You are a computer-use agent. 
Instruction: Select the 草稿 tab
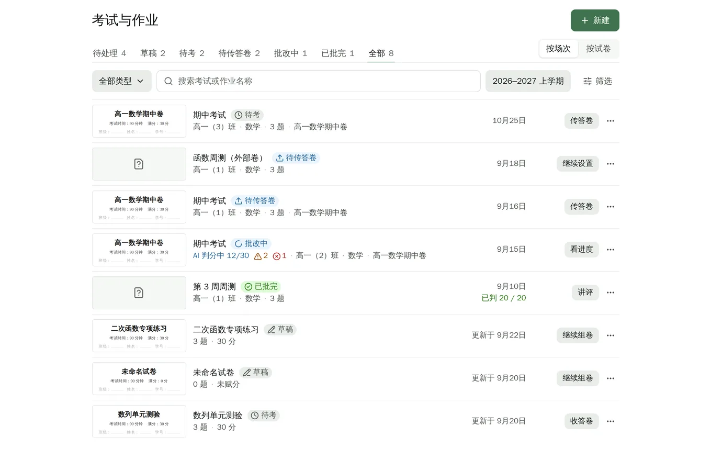pyautogui.click(x=153, y=53)
